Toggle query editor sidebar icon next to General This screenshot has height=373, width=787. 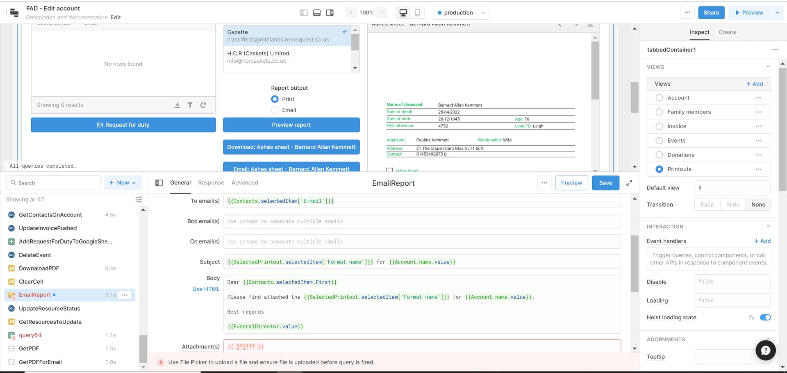coord(159,183)
